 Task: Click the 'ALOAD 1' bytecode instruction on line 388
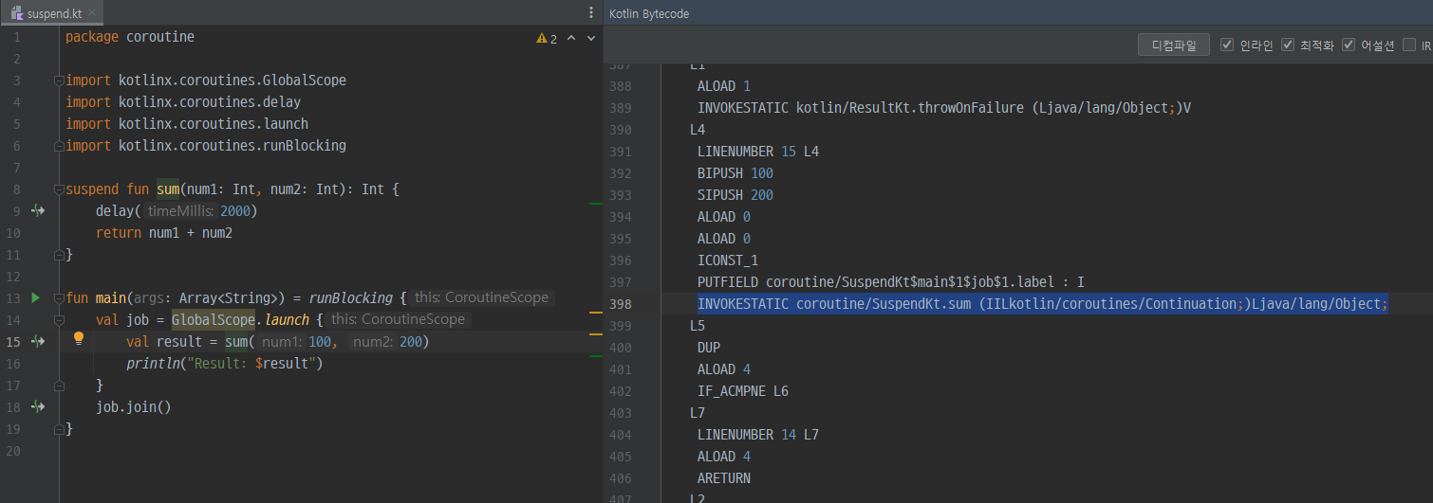724,86
